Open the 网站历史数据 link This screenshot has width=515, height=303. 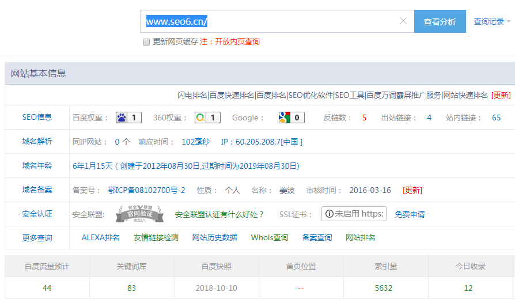(x=215, y=237)
